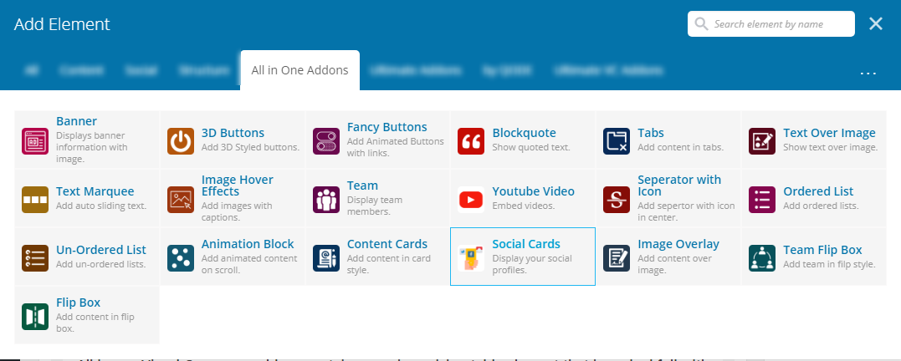Pick the Youtube Video play icon
Viewport: 901px width, 361px height.
471,200
